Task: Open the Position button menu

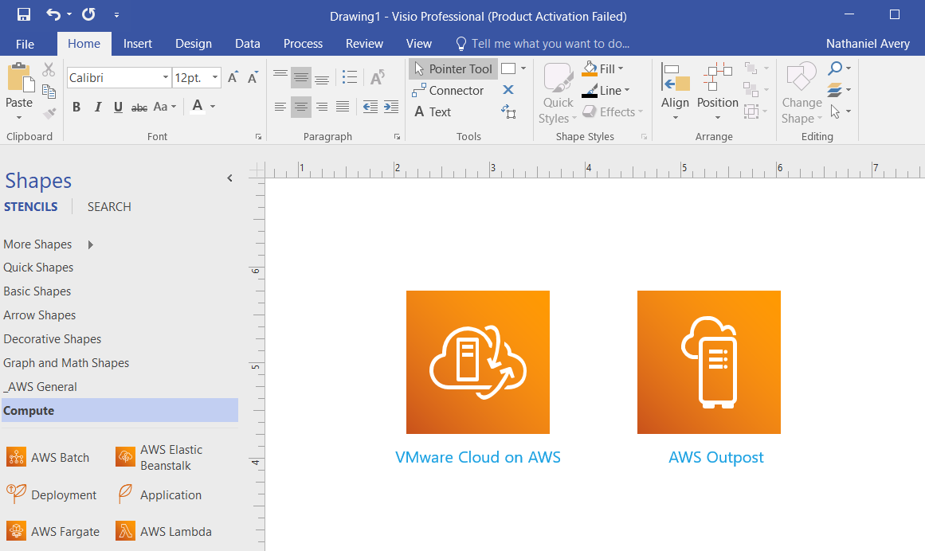Action: (x=717, y=92)
